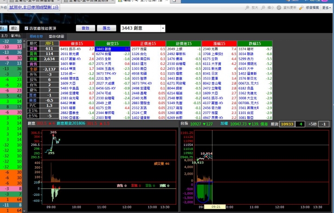
Task: Select 3374 精材 row in 跌幅15
Action: click(x=255, y=49)
